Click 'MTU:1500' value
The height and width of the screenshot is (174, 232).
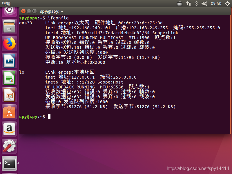pos(139,38)
